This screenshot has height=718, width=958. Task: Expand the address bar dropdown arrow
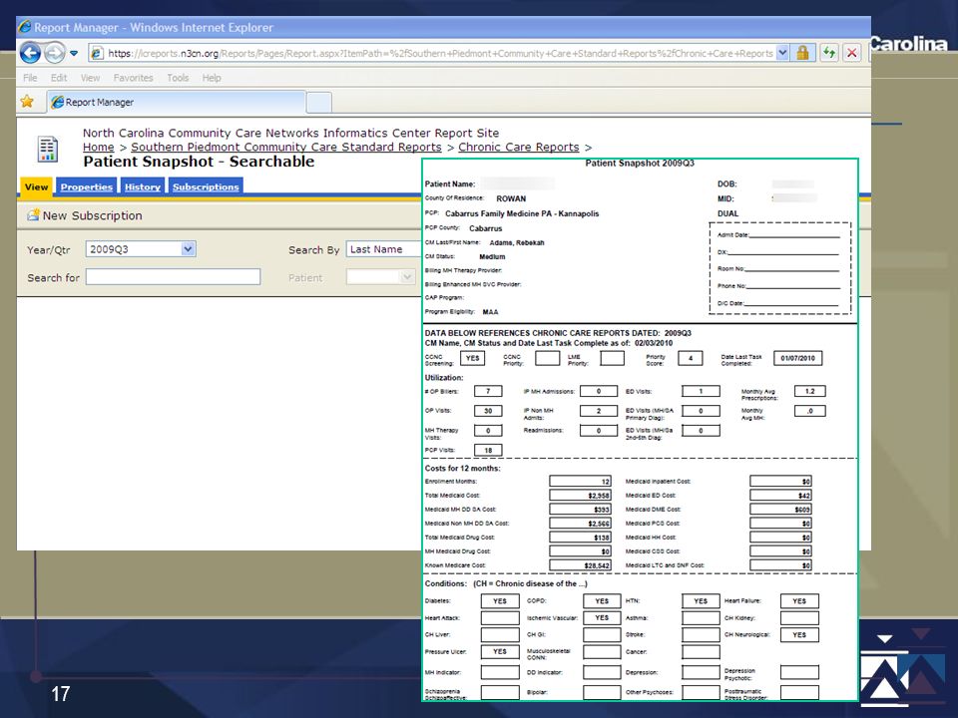782,53
